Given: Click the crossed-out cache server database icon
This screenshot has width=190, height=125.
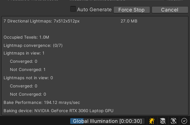Looking at the screenshot, I should click(x=163, y=121).
